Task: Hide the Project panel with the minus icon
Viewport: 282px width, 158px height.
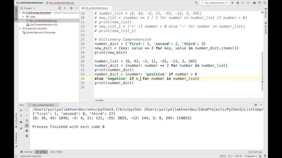Action: point(76,8)
